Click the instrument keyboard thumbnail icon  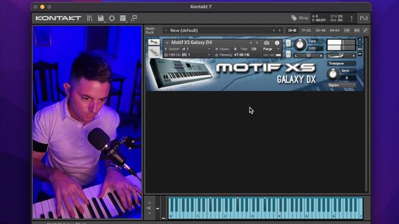[154, 52]
